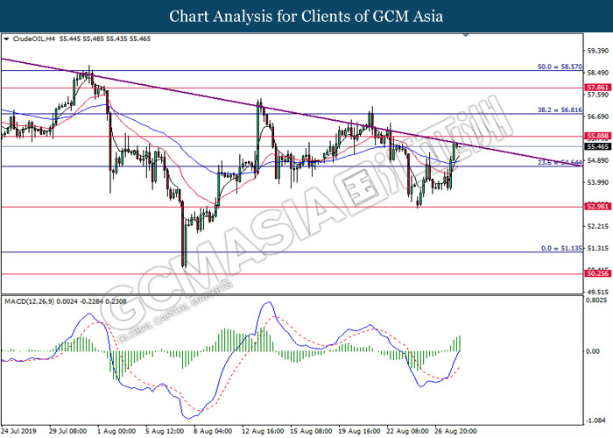
Task: Click the Fibonacci label 50.0 = 58.570
Action: pos(560,67)
